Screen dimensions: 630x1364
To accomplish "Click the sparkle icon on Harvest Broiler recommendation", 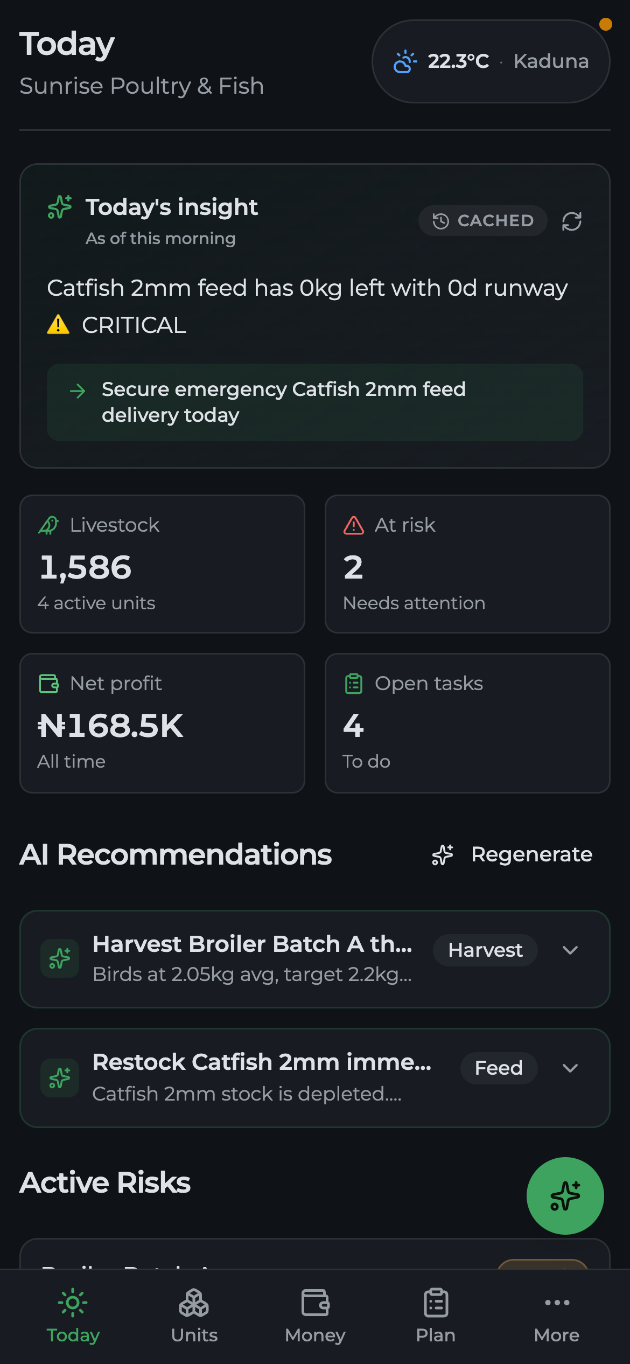I will (60, 958).
